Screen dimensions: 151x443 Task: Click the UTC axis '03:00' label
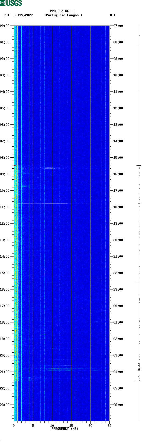[x=118, y=355]
